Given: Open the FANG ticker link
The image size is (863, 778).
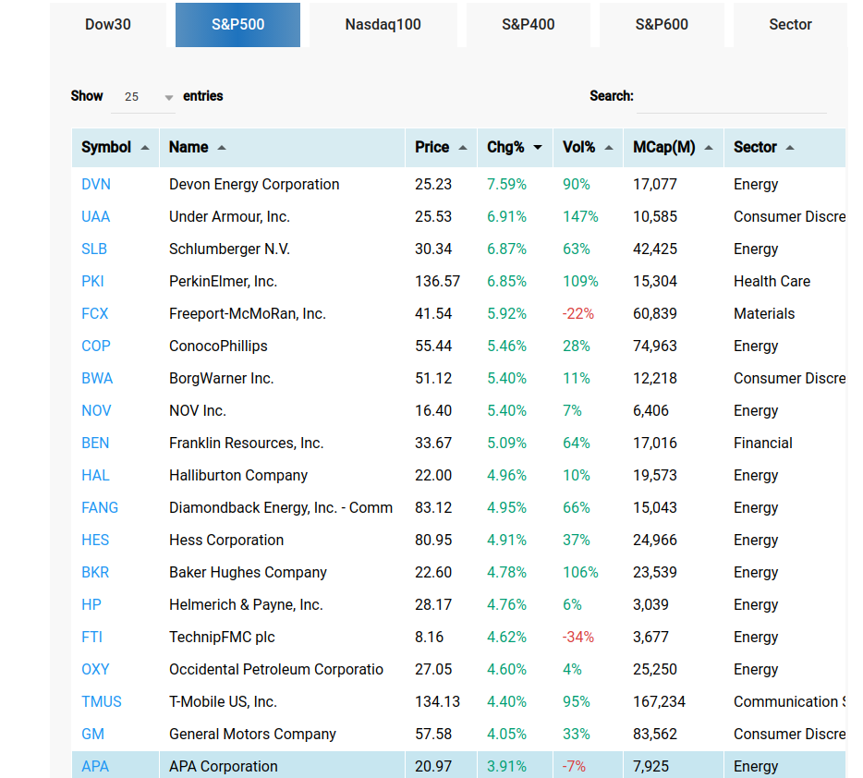Looking at the screenshot, I should [x=100, y=508].
